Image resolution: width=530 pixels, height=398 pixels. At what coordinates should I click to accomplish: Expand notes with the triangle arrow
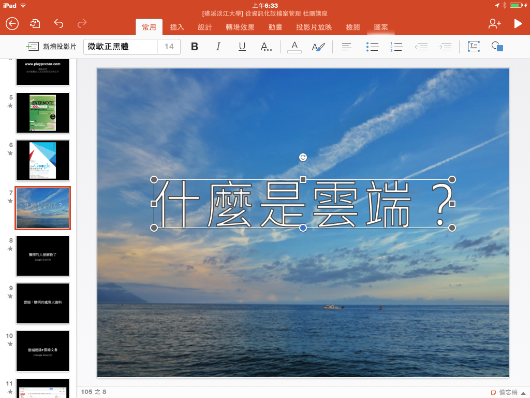[x=523, y=393]
